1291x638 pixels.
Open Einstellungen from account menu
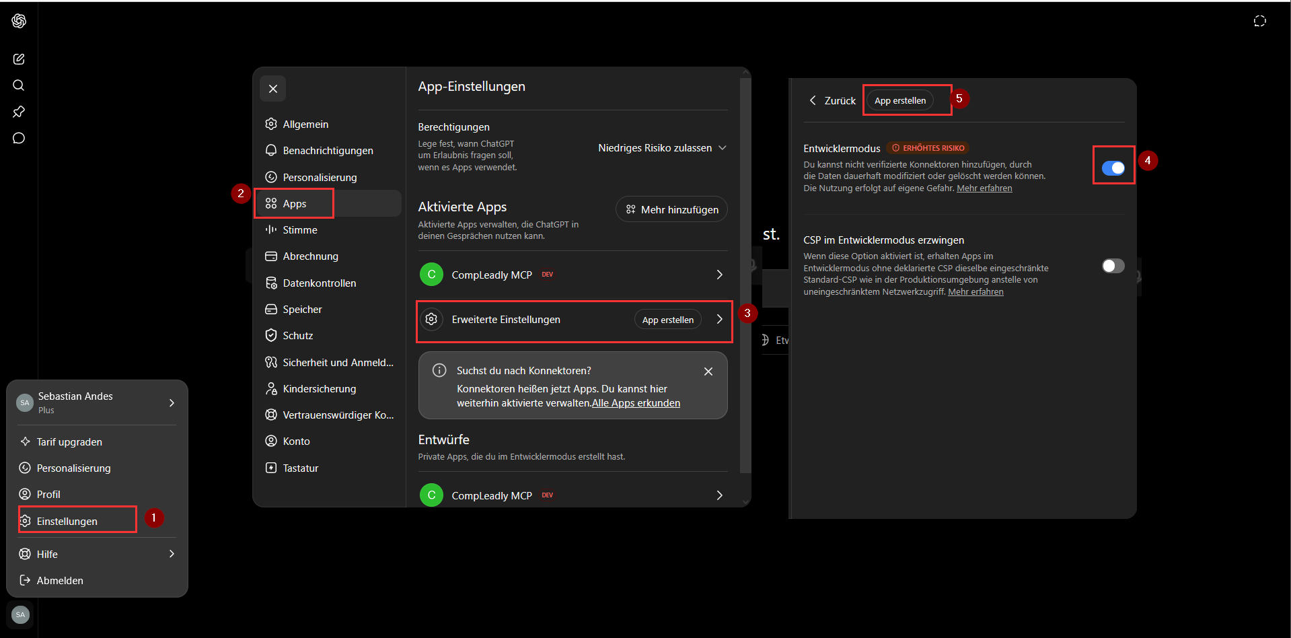pos(97,522)
